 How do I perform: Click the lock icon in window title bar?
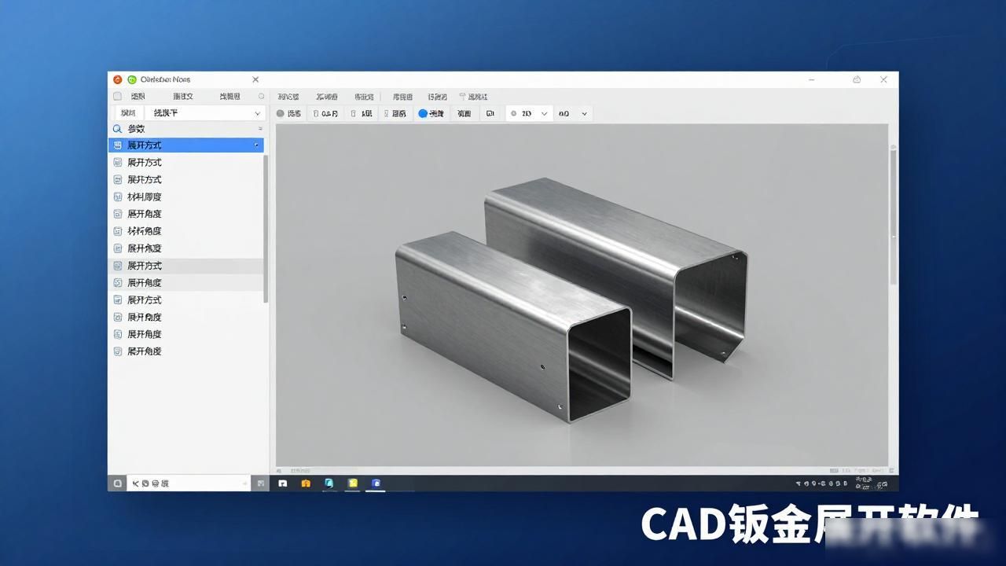coord(857,79)
